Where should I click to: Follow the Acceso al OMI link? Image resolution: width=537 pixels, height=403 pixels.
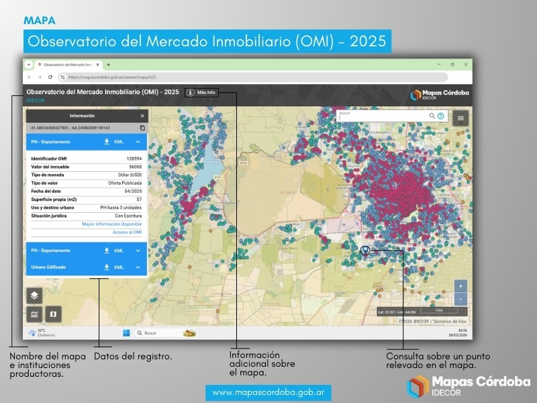tap(127, 232)
